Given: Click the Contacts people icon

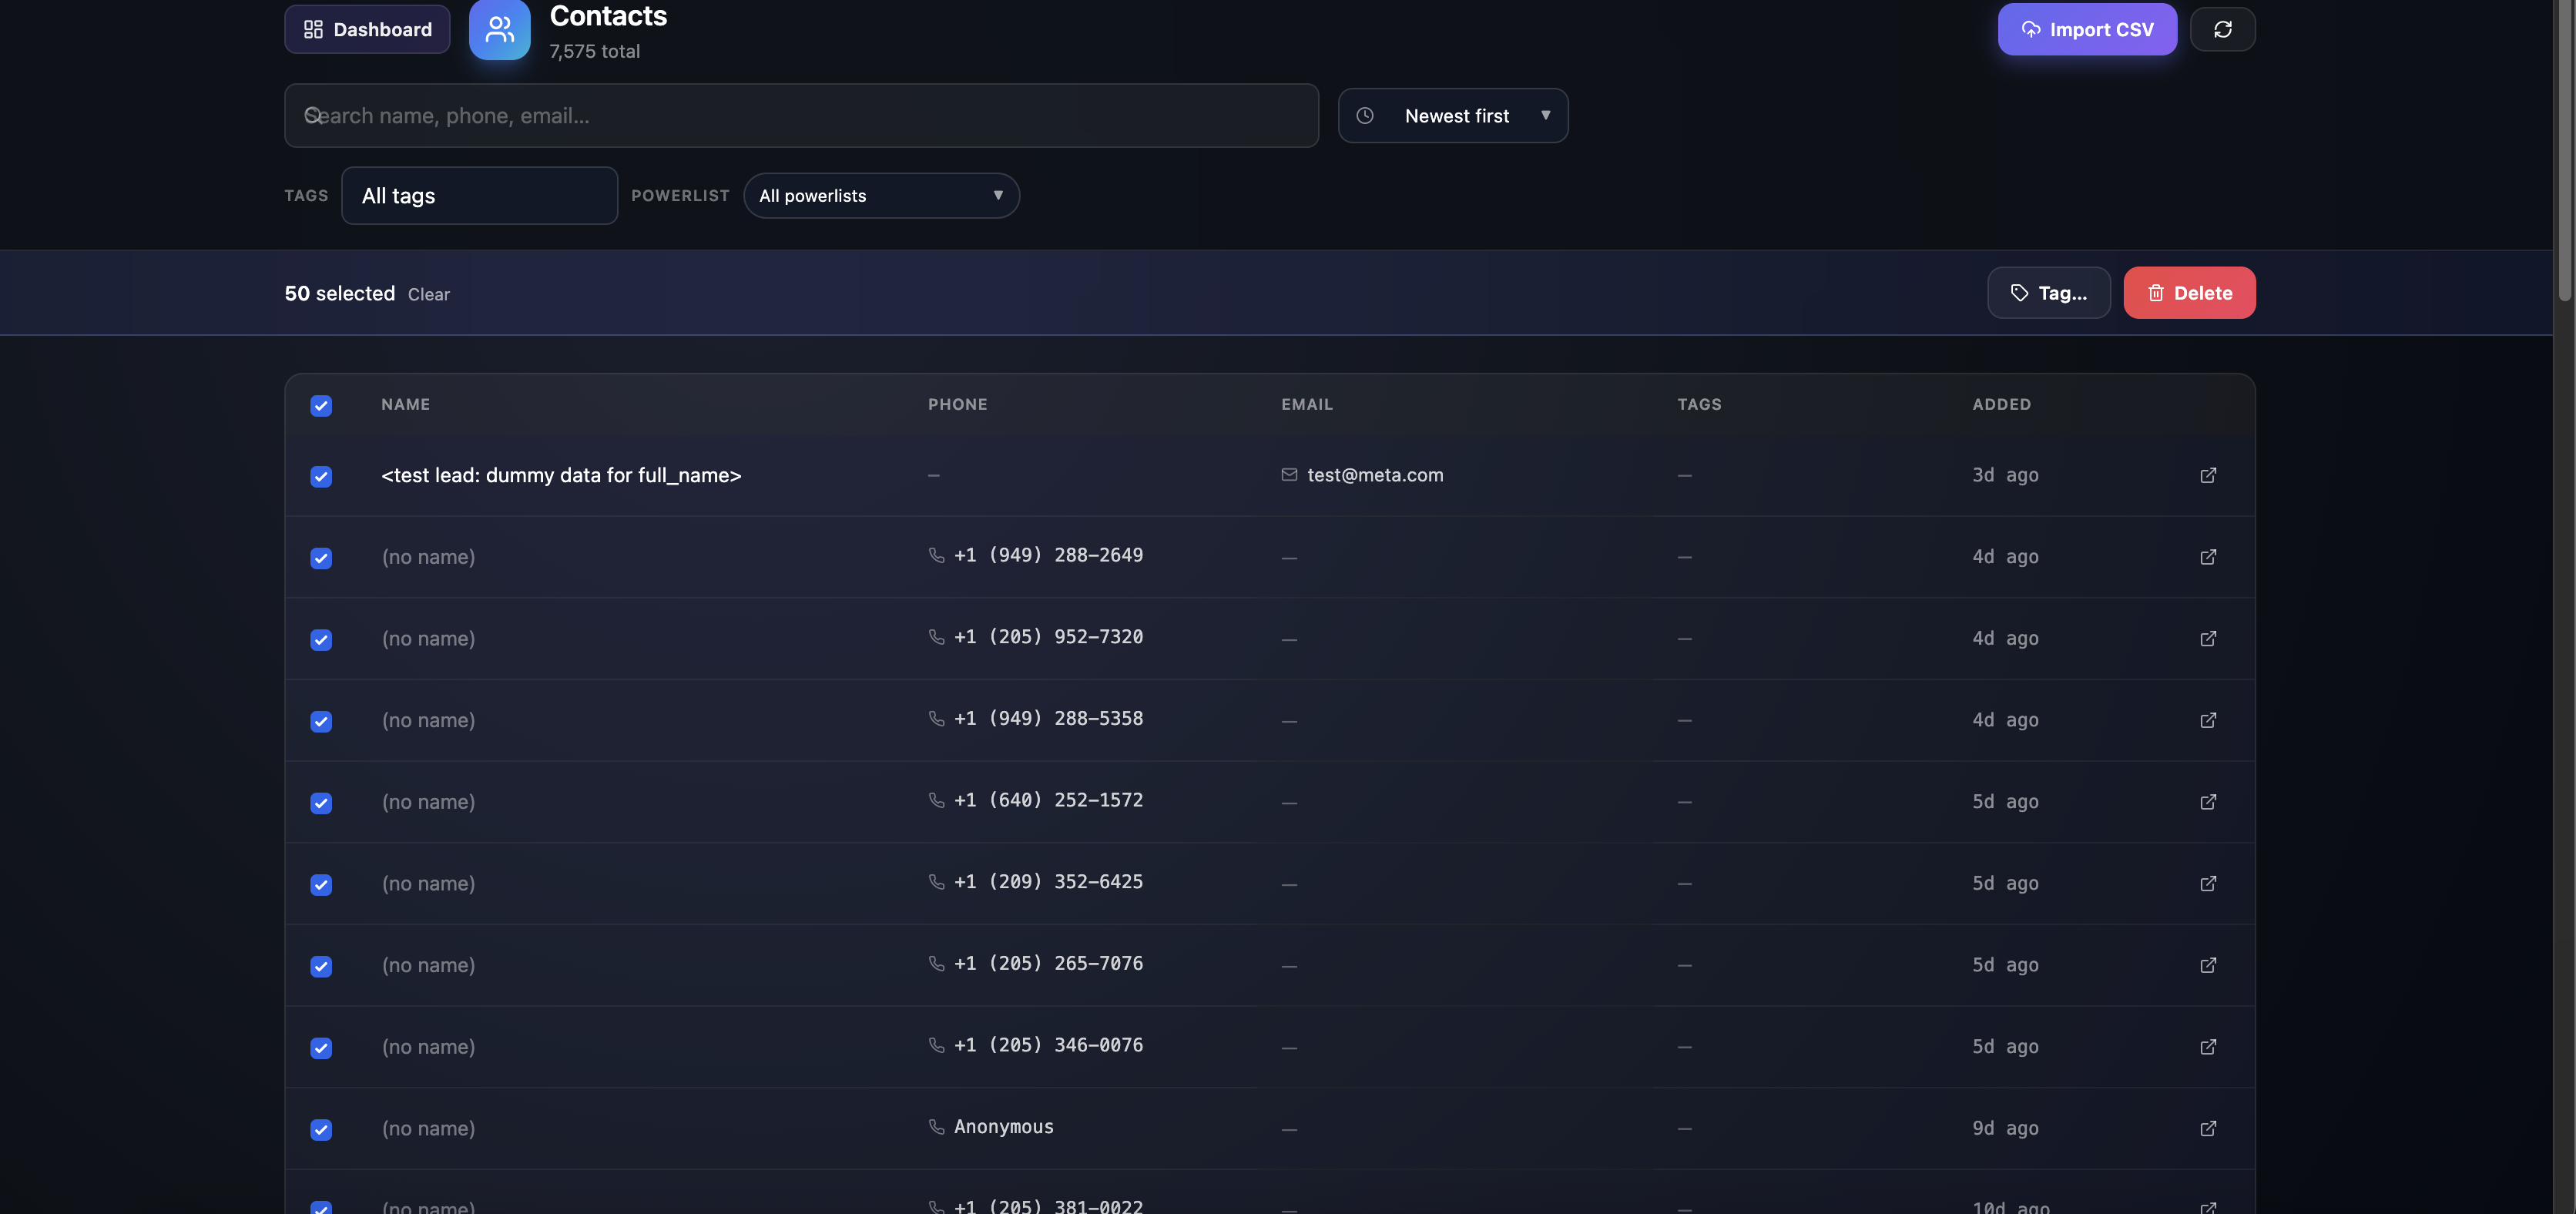Looking at the screenshot, I should click(x=499, y=30).
